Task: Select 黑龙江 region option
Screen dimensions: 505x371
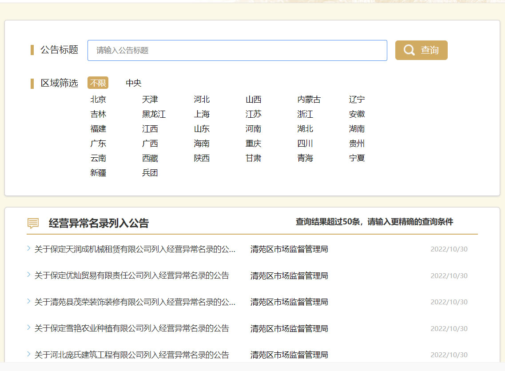Action: point(154,114)
